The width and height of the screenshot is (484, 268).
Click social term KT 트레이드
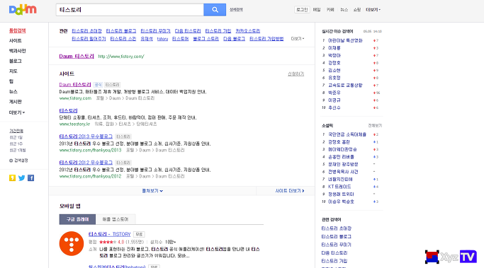coord(339,187)
